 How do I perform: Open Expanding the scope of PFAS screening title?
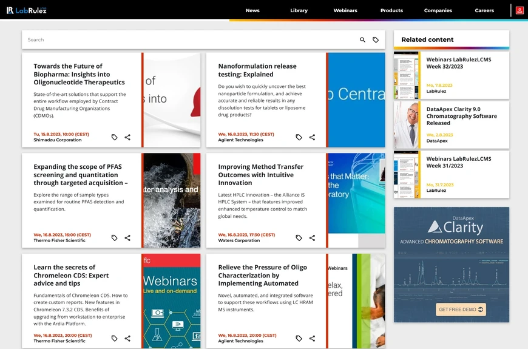(81, 175)
